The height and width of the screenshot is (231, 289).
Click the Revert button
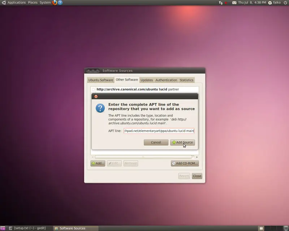[x=184, y=176]
